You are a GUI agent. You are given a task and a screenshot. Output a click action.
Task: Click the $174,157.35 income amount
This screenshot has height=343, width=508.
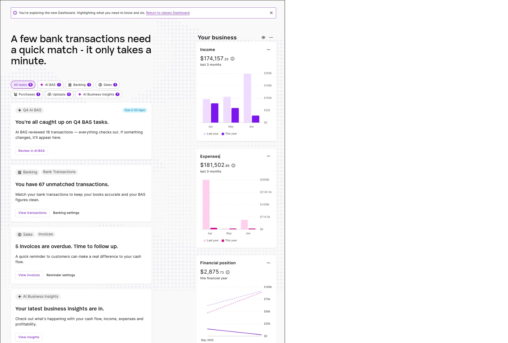(x=214, y=59)
